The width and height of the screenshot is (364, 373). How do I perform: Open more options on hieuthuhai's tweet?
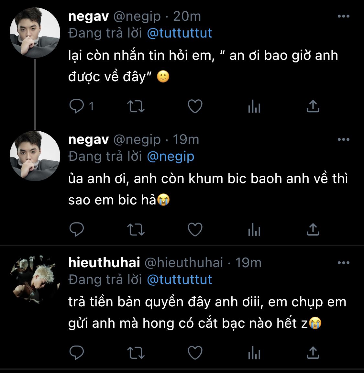click(343, 263)
